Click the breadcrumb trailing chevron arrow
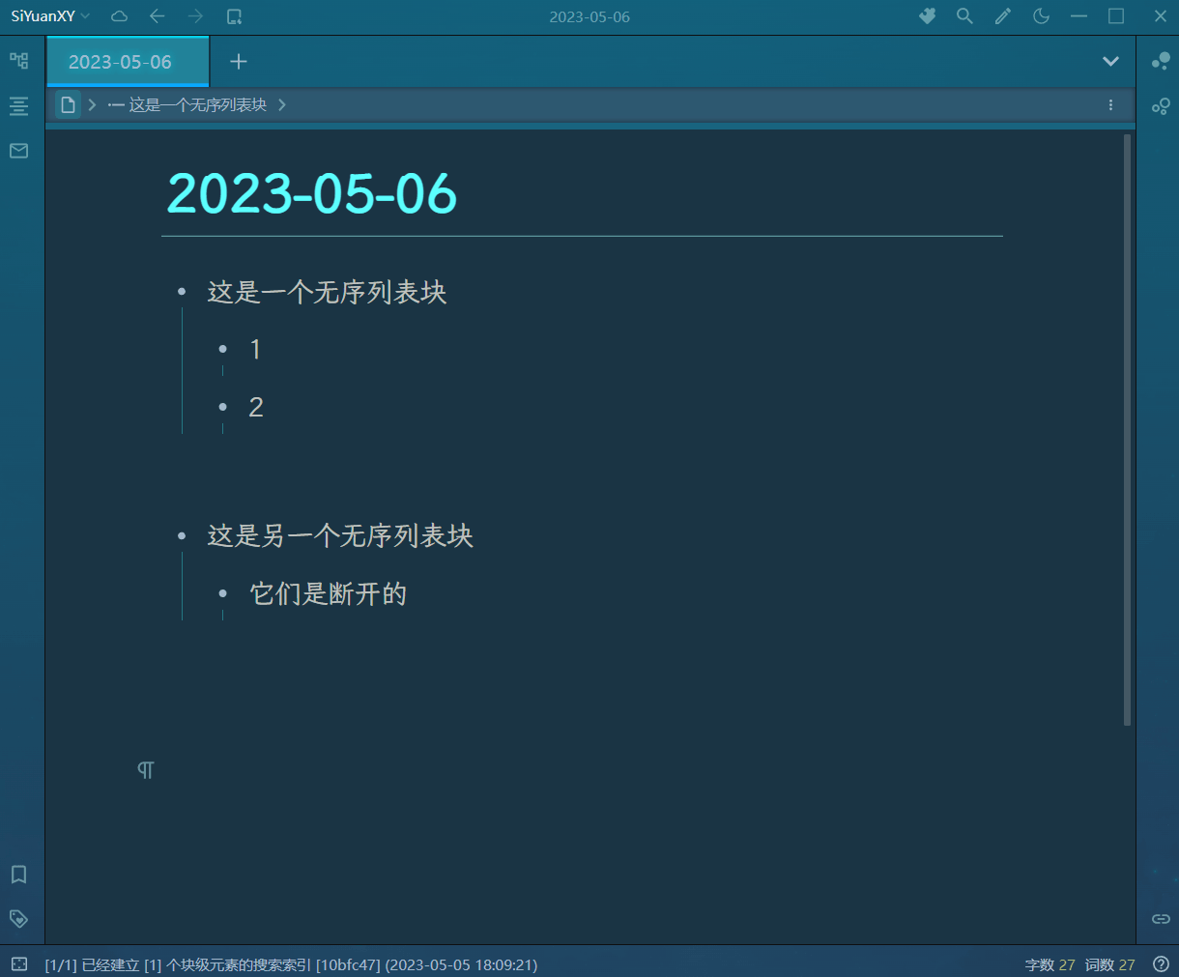 282,104
